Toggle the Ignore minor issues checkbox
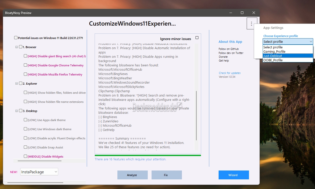This screenshot has width=315, height=189. [x=197, y=38]
